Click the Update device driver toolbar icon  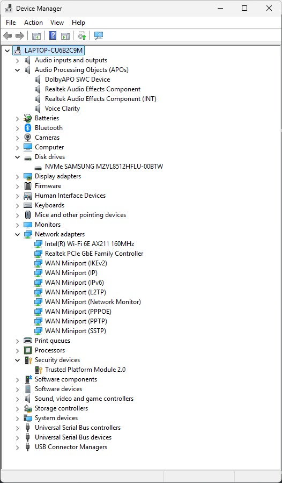tap(82, 36)
